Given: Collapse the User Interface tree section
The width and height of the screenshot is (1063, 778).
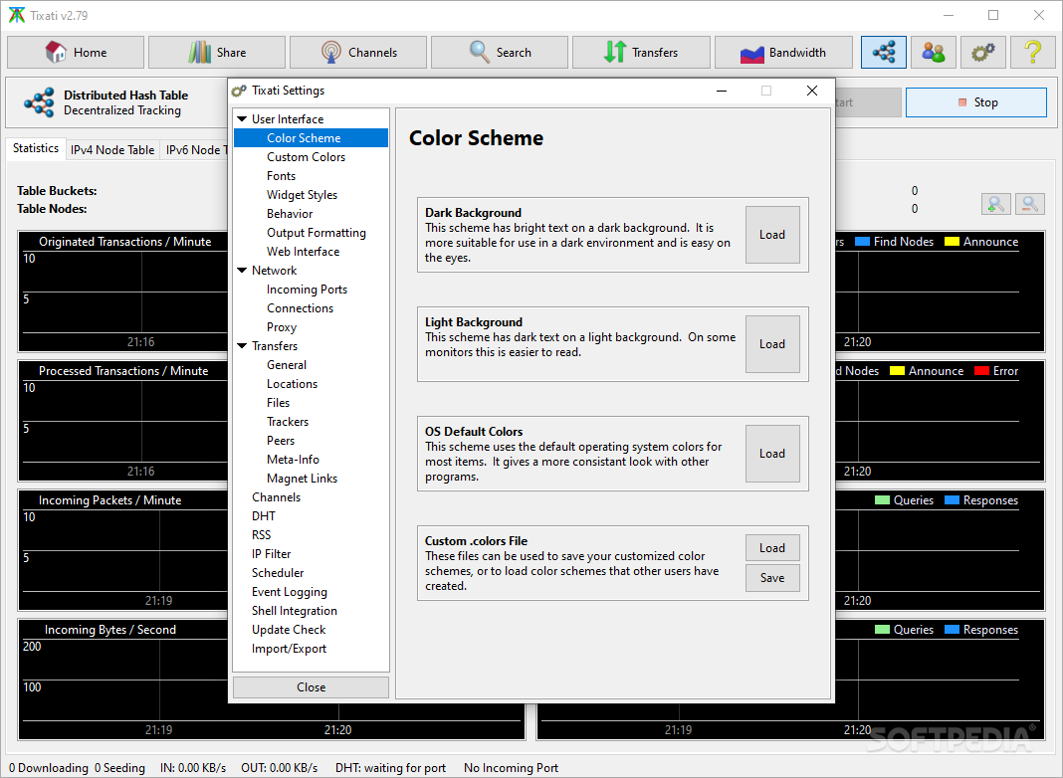Looking at the screenshot, I should click(x=242, y=118).
